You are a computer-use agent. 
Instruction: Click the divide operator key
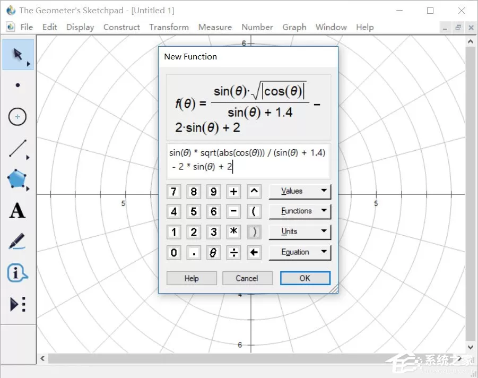click(x=233, y=253)
